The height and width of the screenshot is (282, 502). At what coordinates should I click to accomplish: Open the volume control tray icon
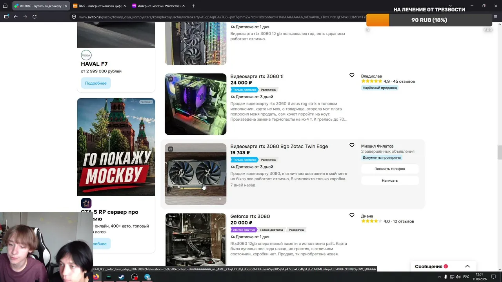pos(458,277)
